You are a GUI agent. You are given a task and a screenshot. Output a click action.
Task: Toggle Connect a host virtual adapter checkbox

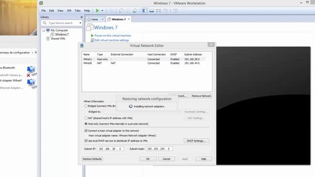[x=86, y=131]
